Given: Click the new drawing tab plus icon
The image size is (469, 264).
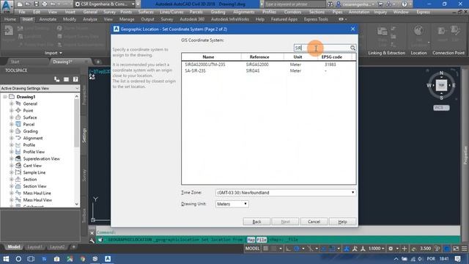Looking at the screenshot, I should pos(97,62).
